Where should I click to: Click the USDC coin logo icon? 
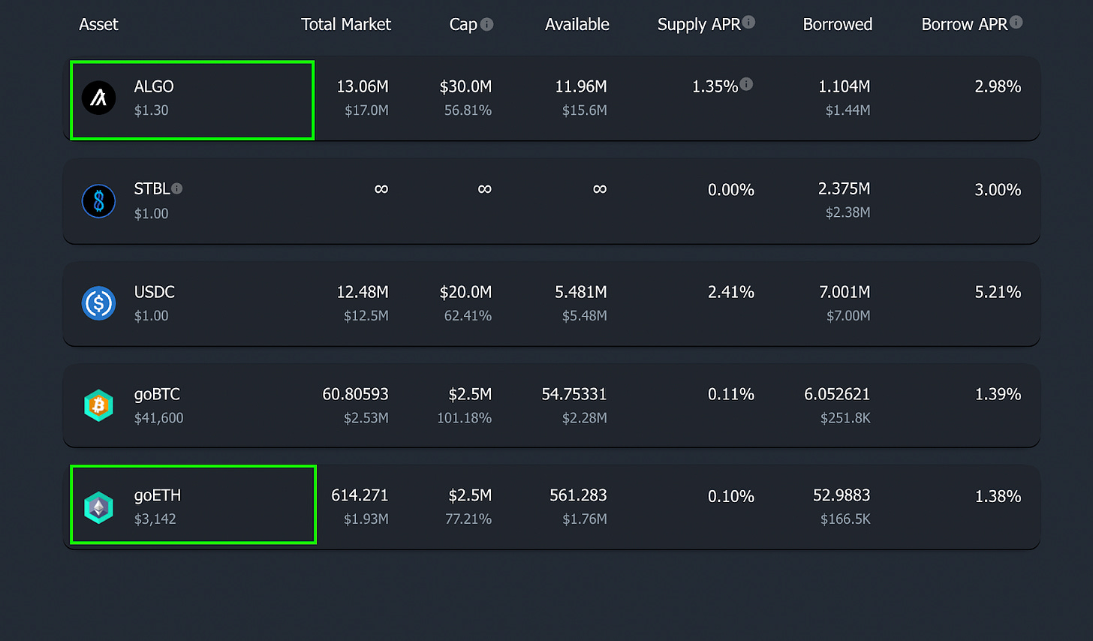tap(98, 303)
